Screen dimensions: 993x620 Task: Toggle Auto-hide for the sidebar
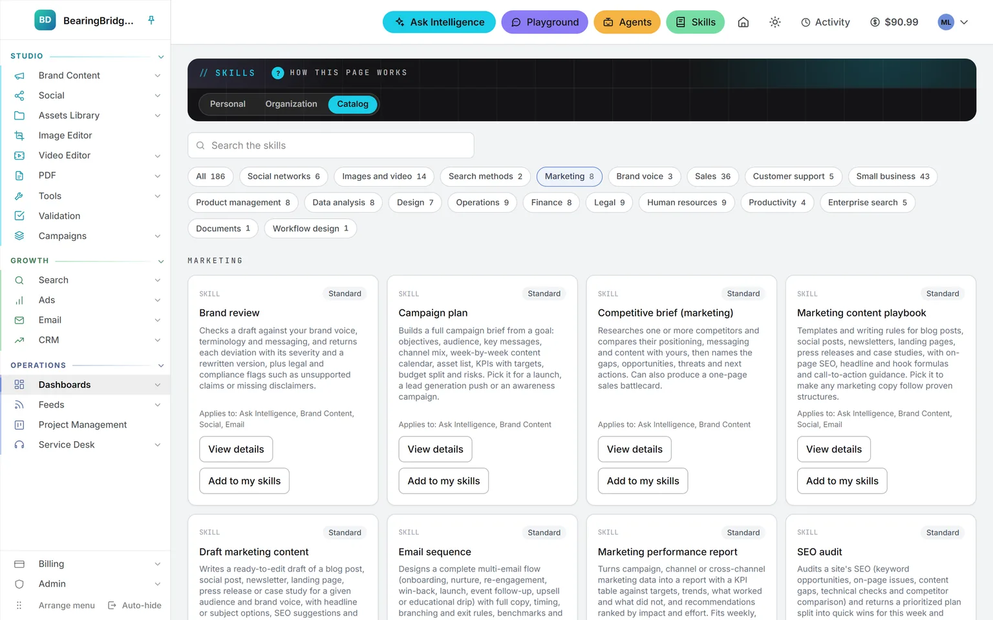134,606
